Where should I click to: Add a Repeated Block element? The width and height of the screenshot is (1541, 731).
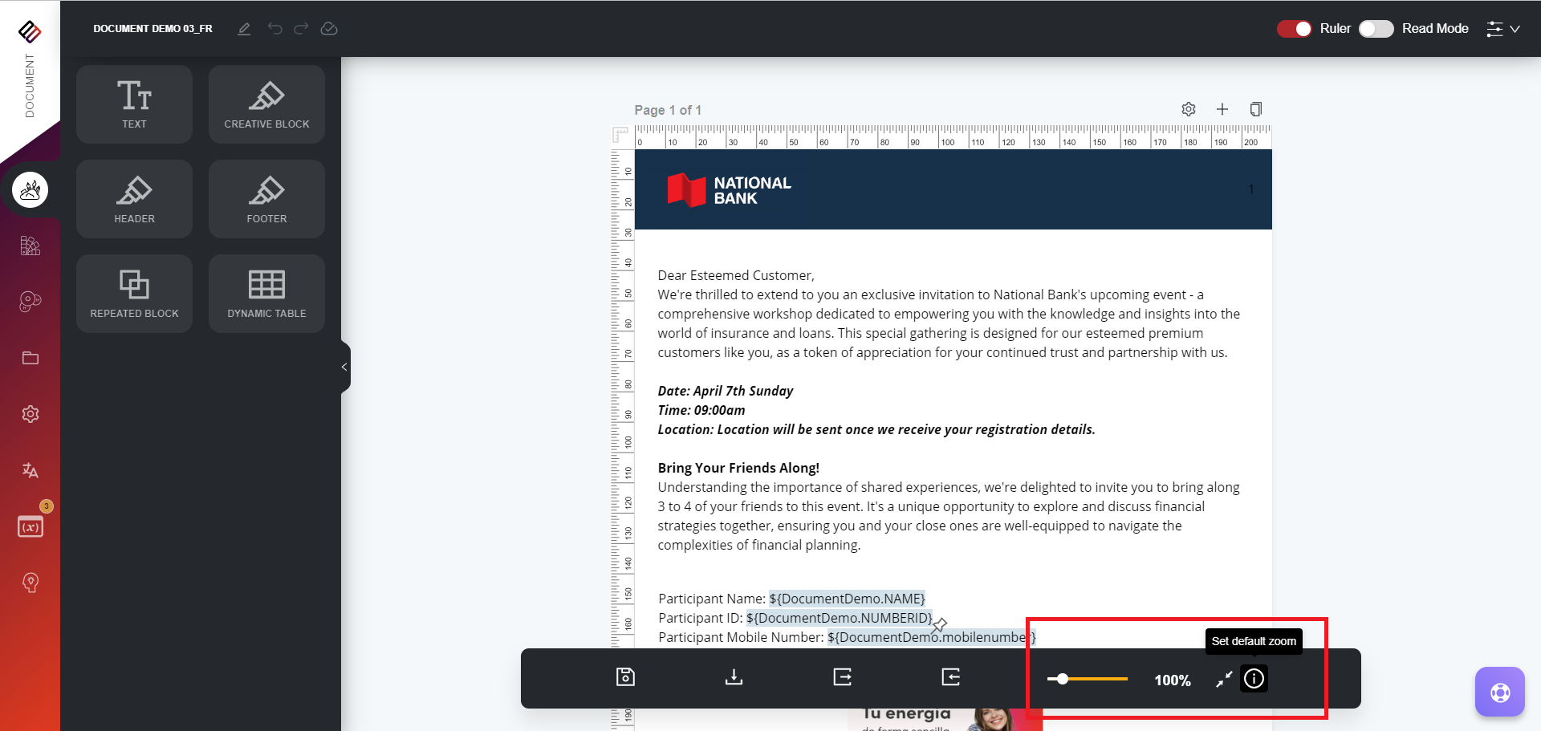point(133,293)
